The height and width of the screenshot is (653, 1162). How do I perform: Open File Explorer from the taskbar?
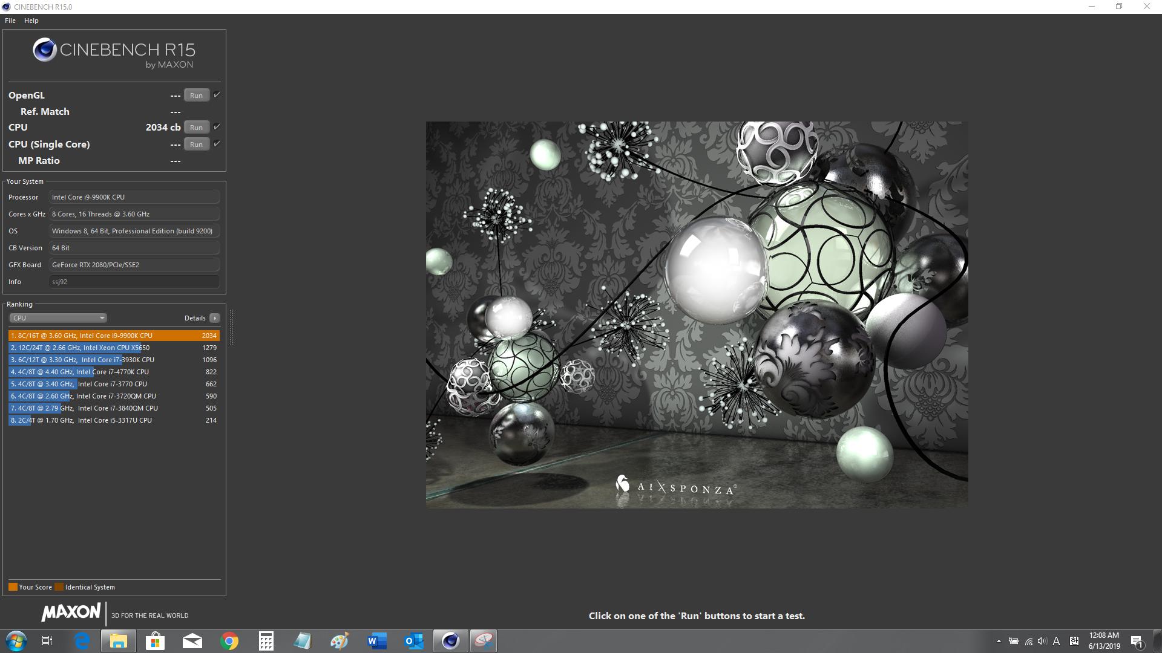point(119,641)
